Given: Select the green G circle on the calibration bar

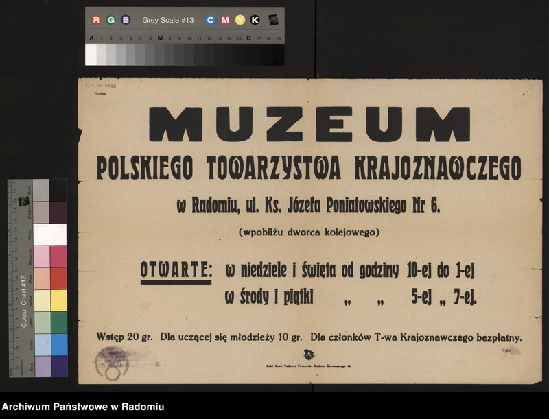Looking at the screenshot, I should pyautogui.click(x=110, y=19).
